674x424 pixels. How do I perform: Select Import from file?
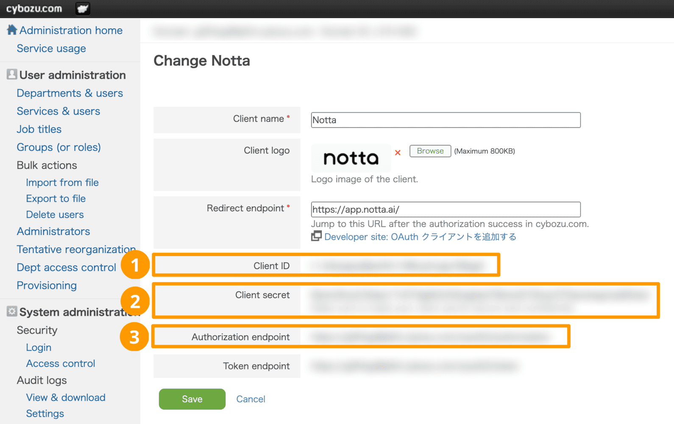(62, 182)
